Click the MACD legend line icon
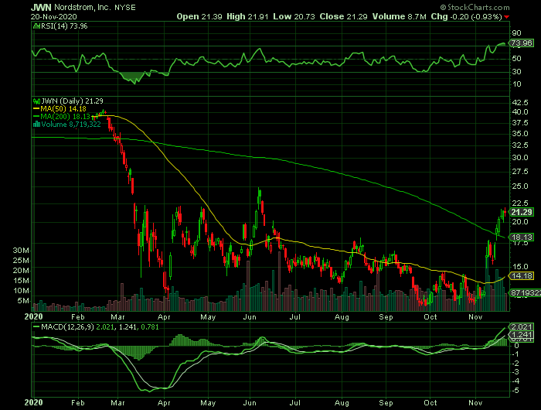 [36, 326]
